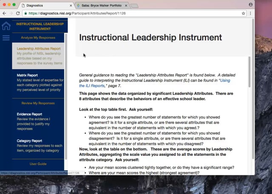Click the main page scrollbar
The image size is (272, 194).
pos(253,89)
